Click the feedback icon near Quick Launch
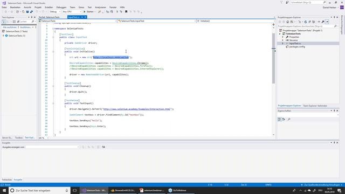Screen dimensions: 345x194 287,2
